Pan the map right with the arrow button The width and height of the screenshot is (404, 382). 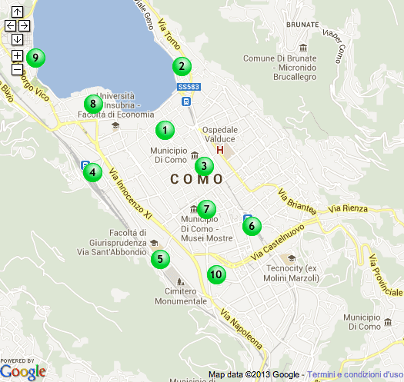click(x=24, y=25)
